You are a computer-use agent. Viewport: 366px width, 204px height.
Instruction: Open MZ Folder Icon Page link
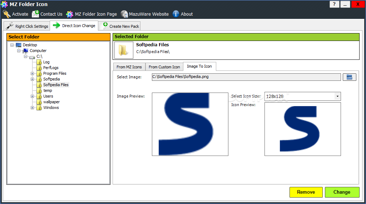pyautogui.click(x=96, y=14)
